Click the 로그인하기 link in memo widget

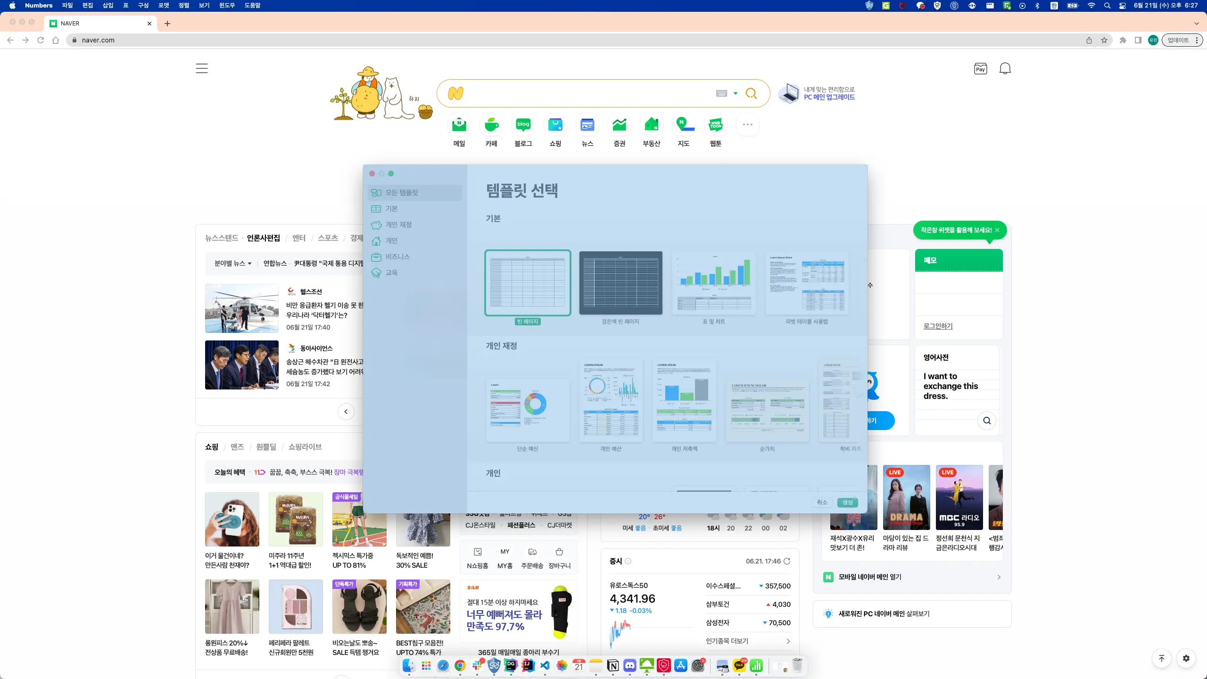click(x=938, y=326)
